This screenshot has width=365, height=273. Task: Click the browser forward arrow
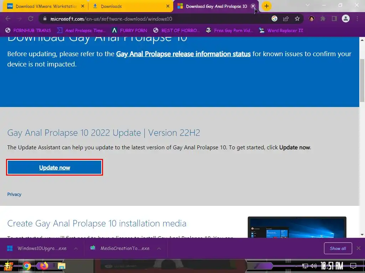(x=19, y=18)
